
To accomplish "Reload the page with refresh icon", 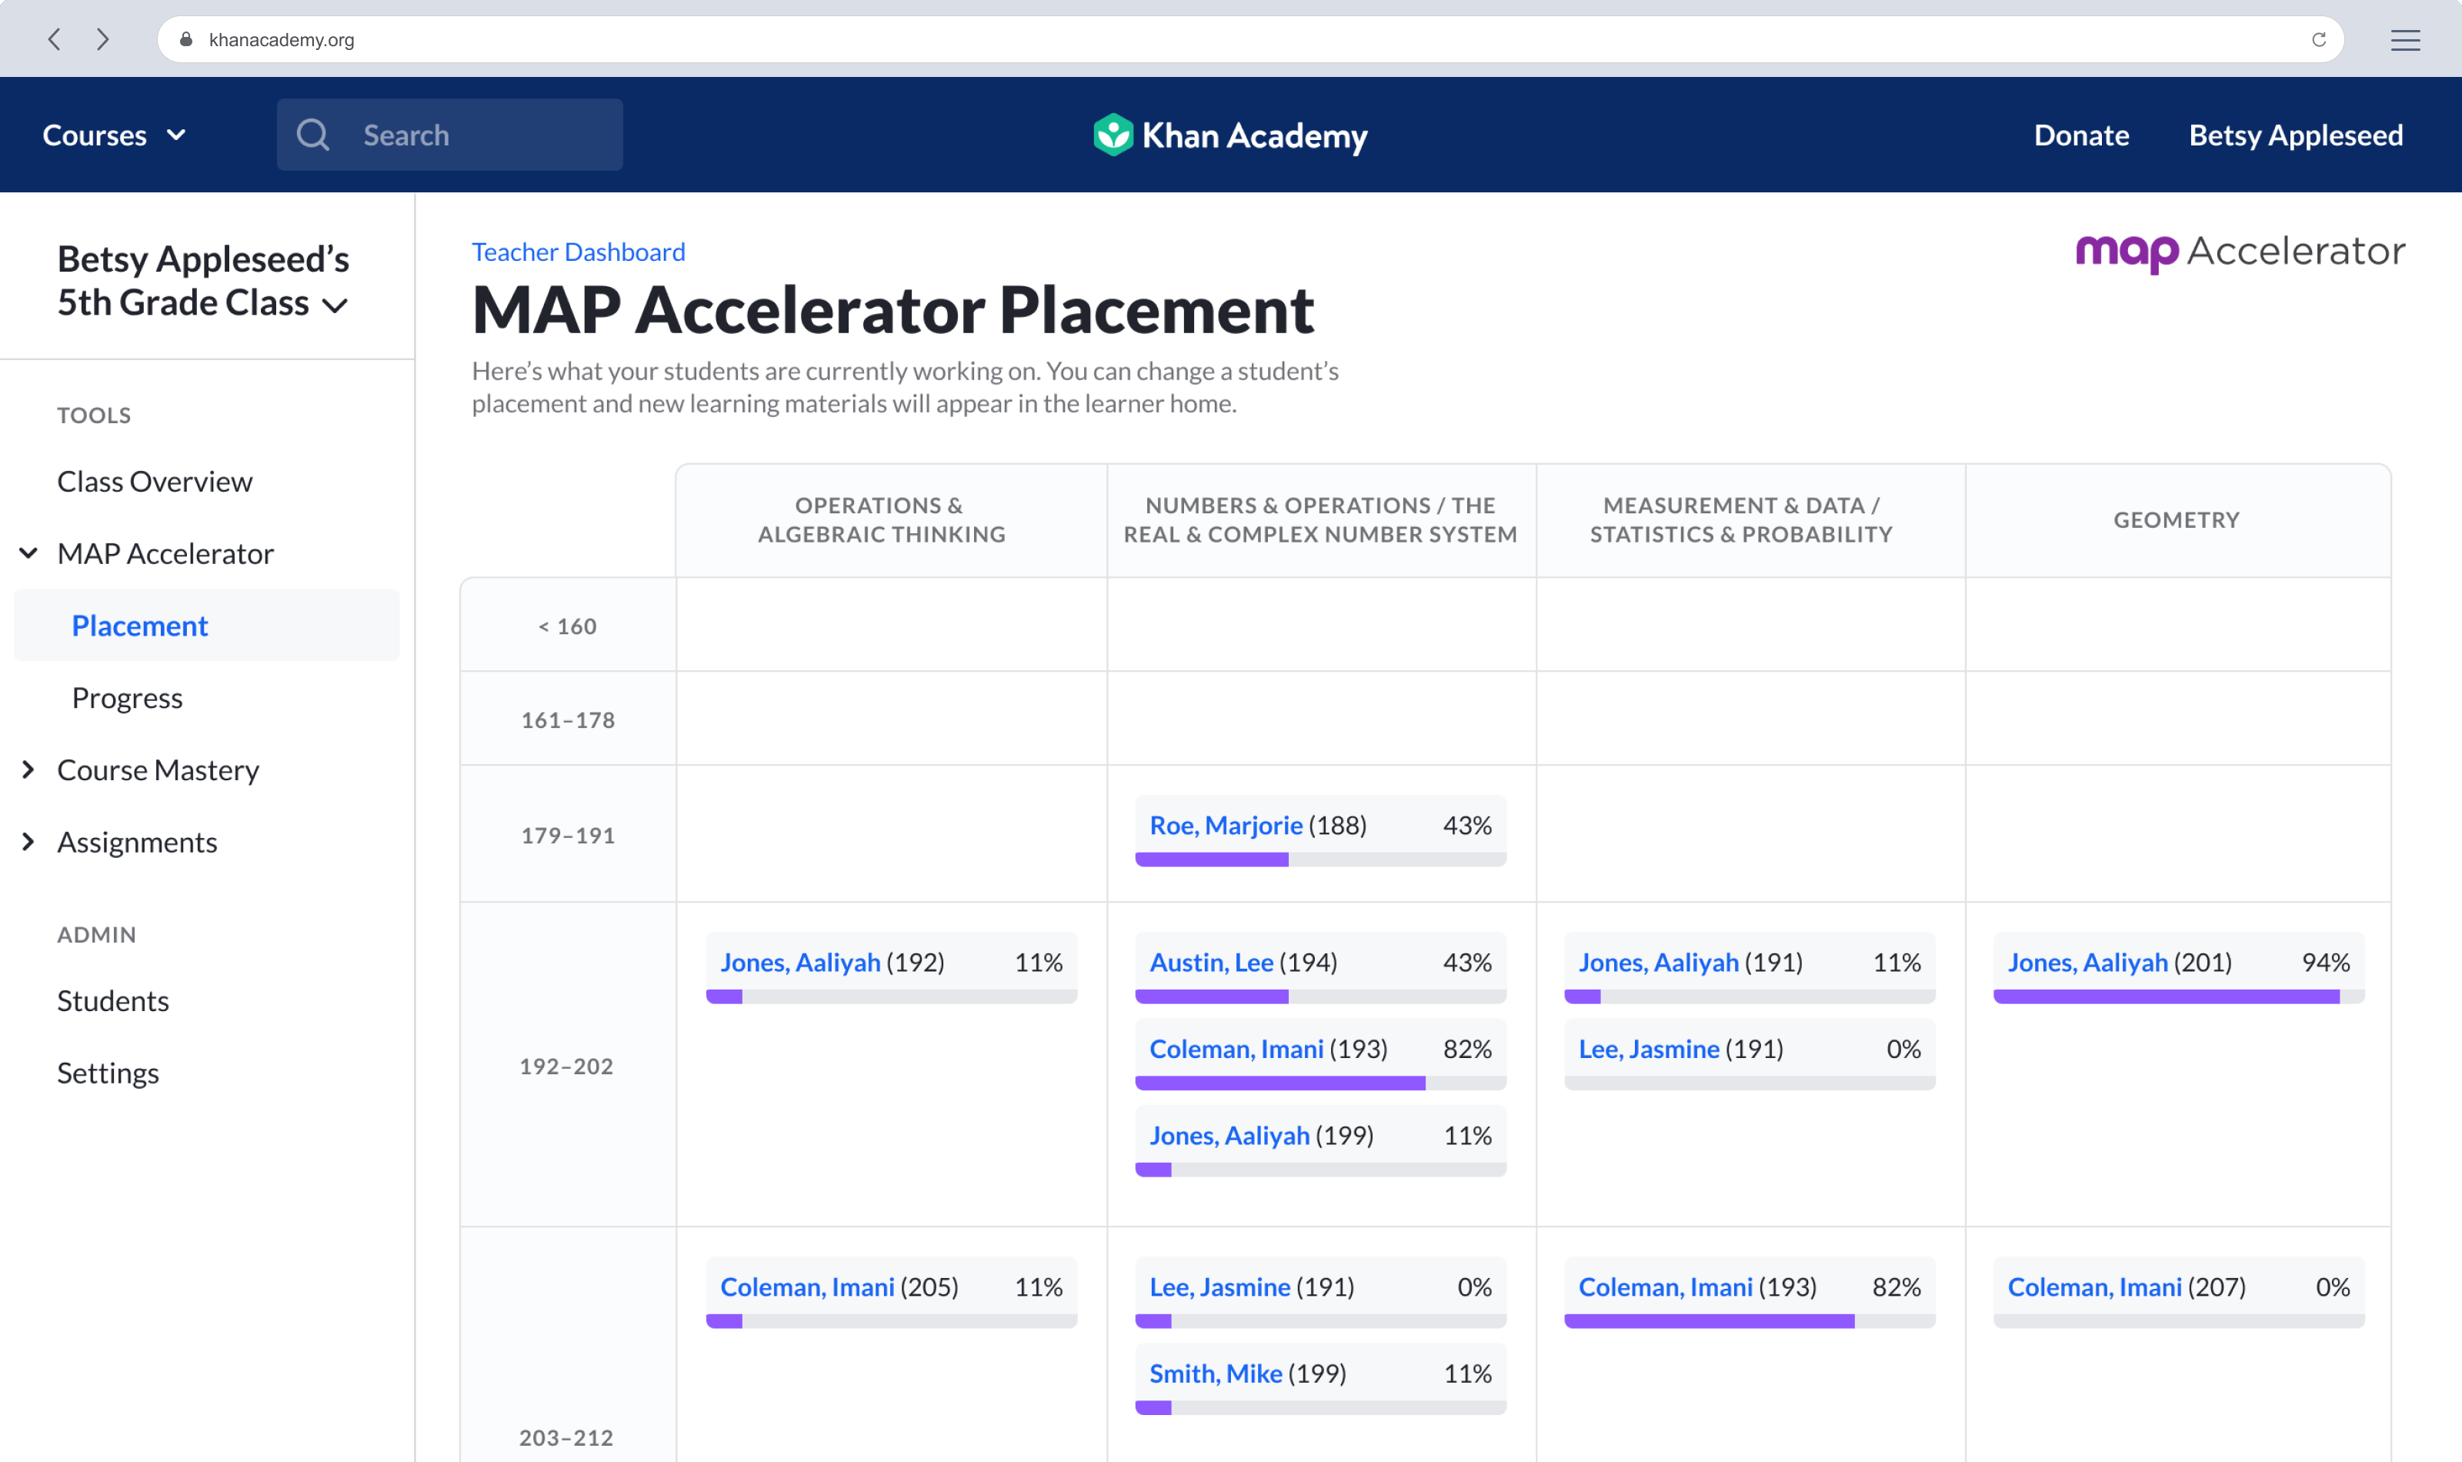I will 2318,39.
